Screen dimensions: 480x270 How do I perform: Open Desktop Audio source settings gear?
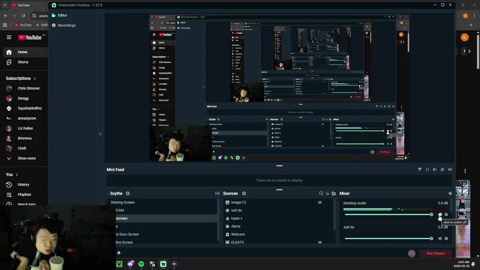446,214
